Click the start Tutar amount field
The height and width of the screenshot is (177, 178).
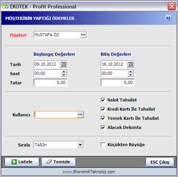[51, 82]
